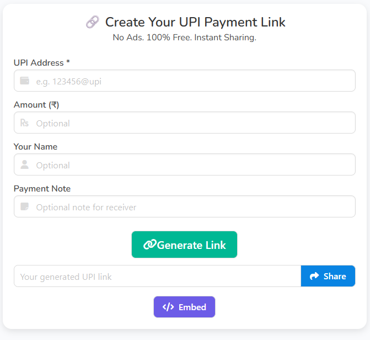370x340 pixels.
Task: Click the Payment Note input box
Action: tap(193, 207)
